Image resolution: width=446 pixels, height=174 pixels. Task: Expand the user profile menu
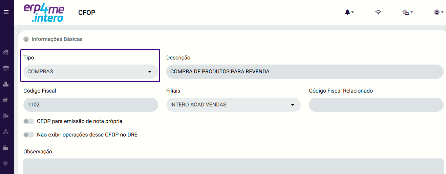click(439, 12)
